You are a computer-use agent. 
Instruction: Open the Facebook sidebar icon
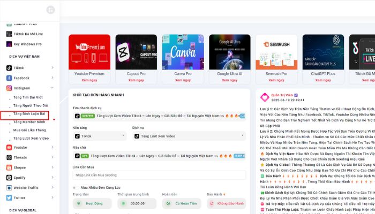tap(9, 78)
